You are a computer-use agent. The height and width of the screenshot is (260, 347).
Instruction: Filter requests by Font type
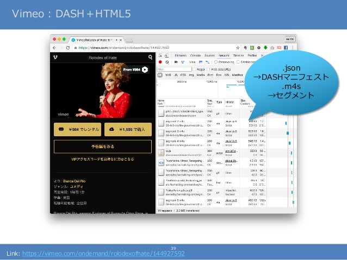[x=210, y=75]
